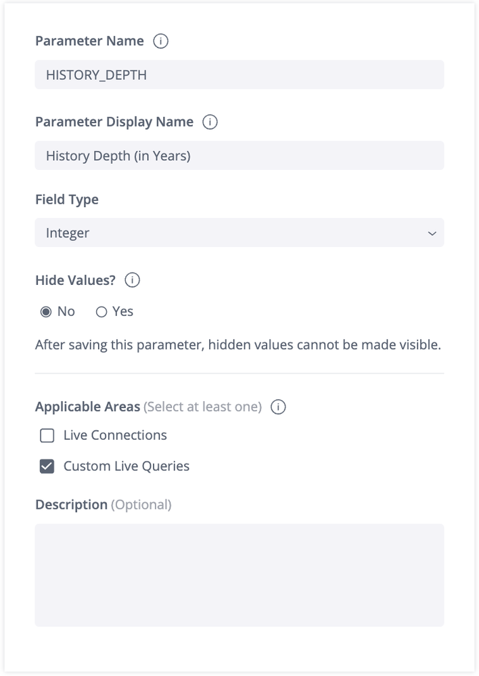The image size is (479, 676).
Task: Click the "Parameter Display Name" heading label
Action: [x=114, y=122]
